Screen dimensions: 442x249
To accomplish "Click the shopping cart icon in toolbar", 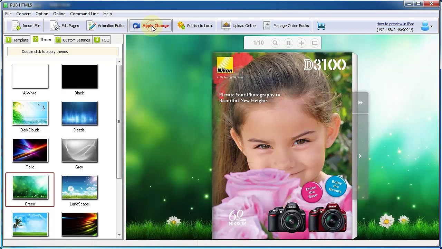I will pos(321,26).
